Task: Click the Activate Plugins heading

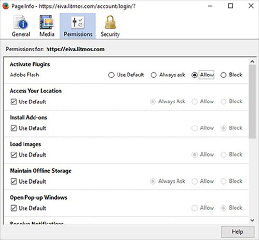Action: tap(30, 64)
